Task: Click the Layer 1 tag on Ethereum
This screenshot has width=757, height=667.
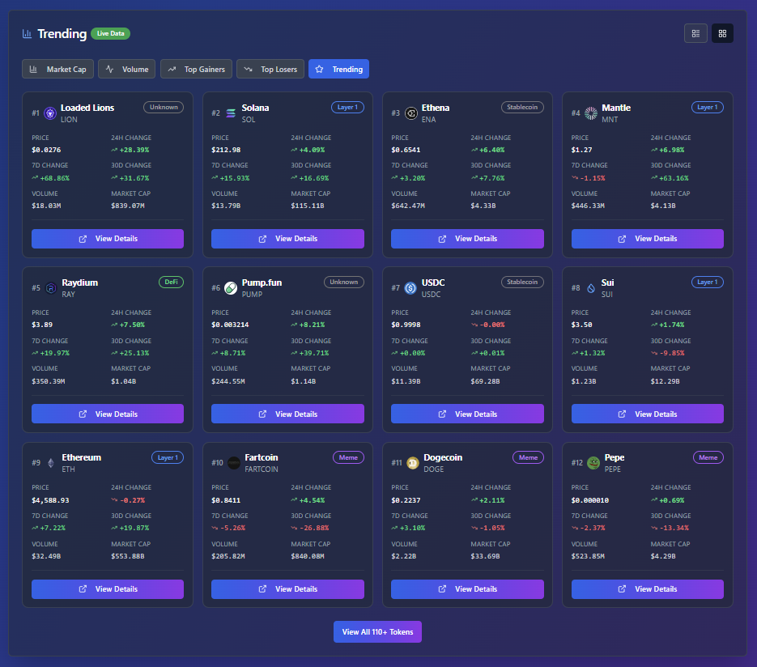Action: (168, 457)
